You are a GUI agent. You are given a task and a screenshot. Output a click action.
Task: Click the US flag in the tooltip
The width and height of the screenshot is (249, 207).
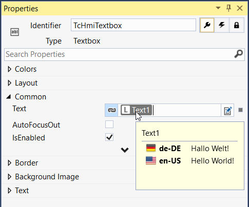pyautogui.click(x=151, y=160)
